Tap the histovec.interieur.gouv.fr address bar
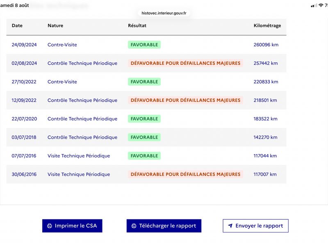This screenshot has height=246, width=328. pyautogui.click(x=164, y=13)
